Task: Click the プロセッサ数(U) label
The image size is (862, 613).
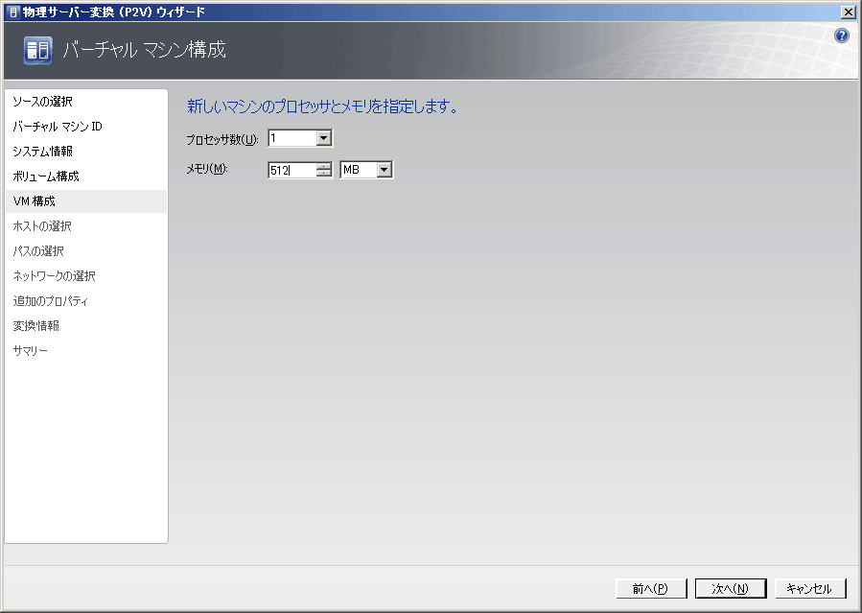Action: click(222, 140)
